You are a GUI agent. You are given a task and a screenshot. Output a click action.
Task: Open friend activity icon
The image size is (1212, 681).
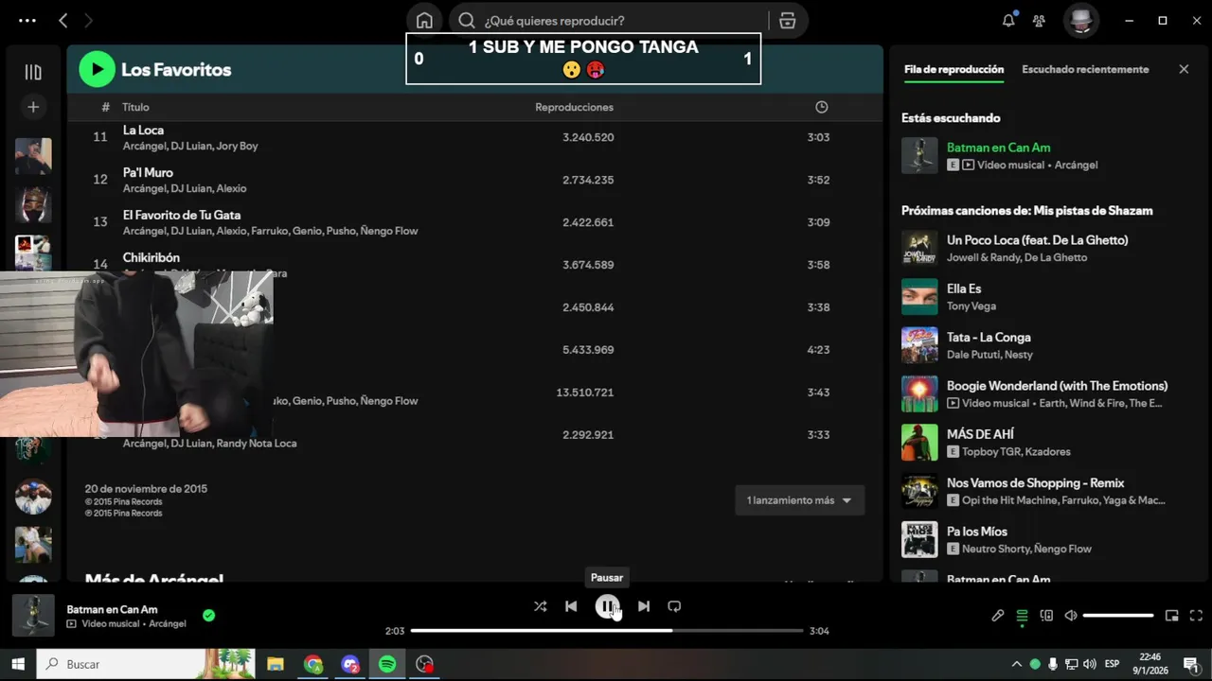pyautogui.click(x=1039, y=20)
